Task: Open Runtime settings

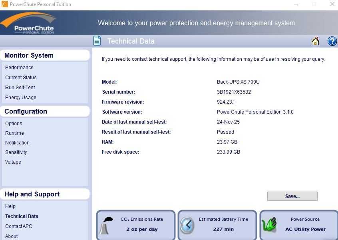Action: (x=14, y=133)
